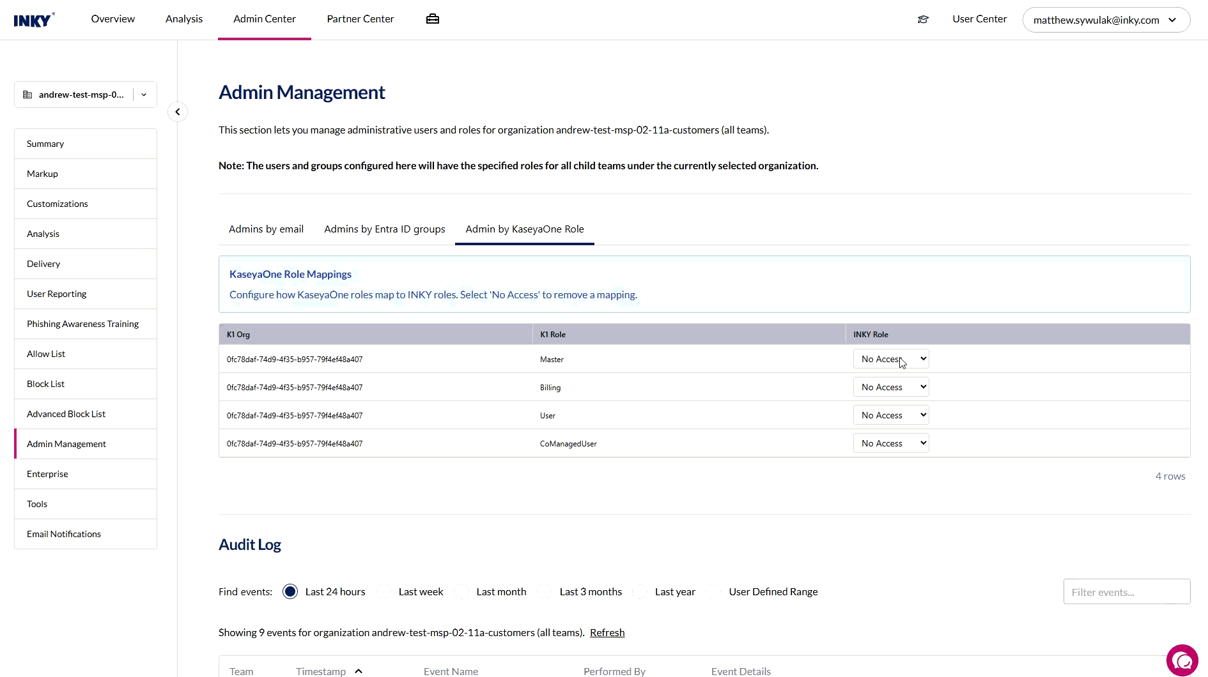The width and height of the screenshot is (1208, 677).
Task: Choose the Last month radio option
Action: pyautogui.click(x=462, y=591)
